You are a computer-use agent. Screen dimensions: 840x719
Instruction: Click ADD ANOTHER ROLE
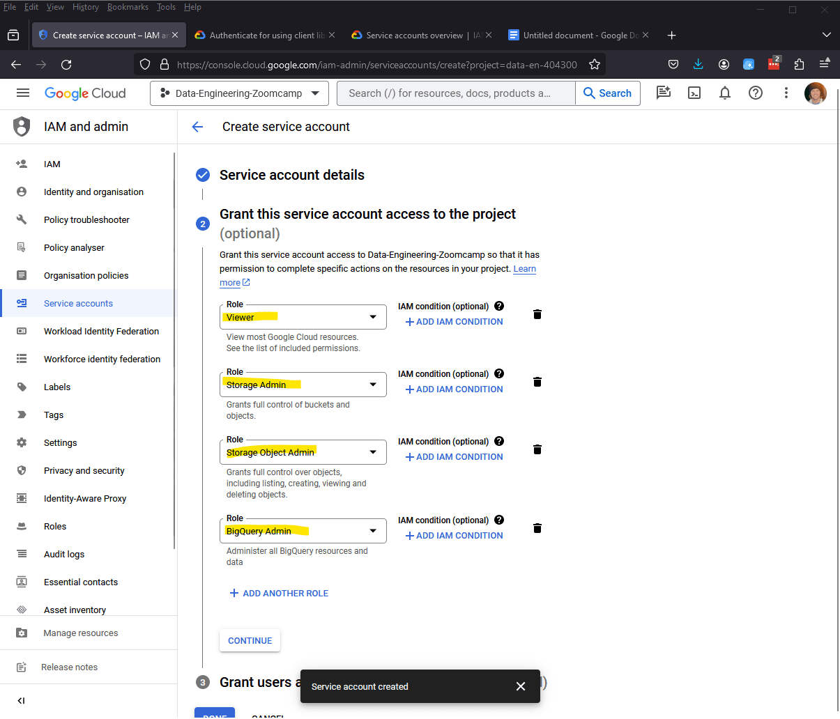(x=279, y=594)
